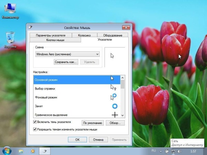The height and width of the screenshot is (155, 207).
Task: Click the help-select cursor icon with question mark
Action: coord(113,87)
